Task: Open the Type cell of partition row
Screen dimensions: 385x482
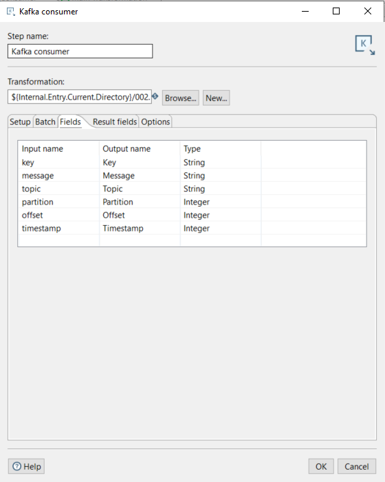Action: click(221, 202)
